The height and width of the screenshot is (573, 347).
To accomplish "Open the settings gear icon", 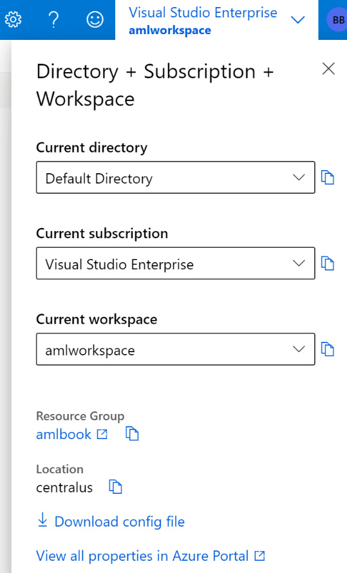I will pos(13,19).
